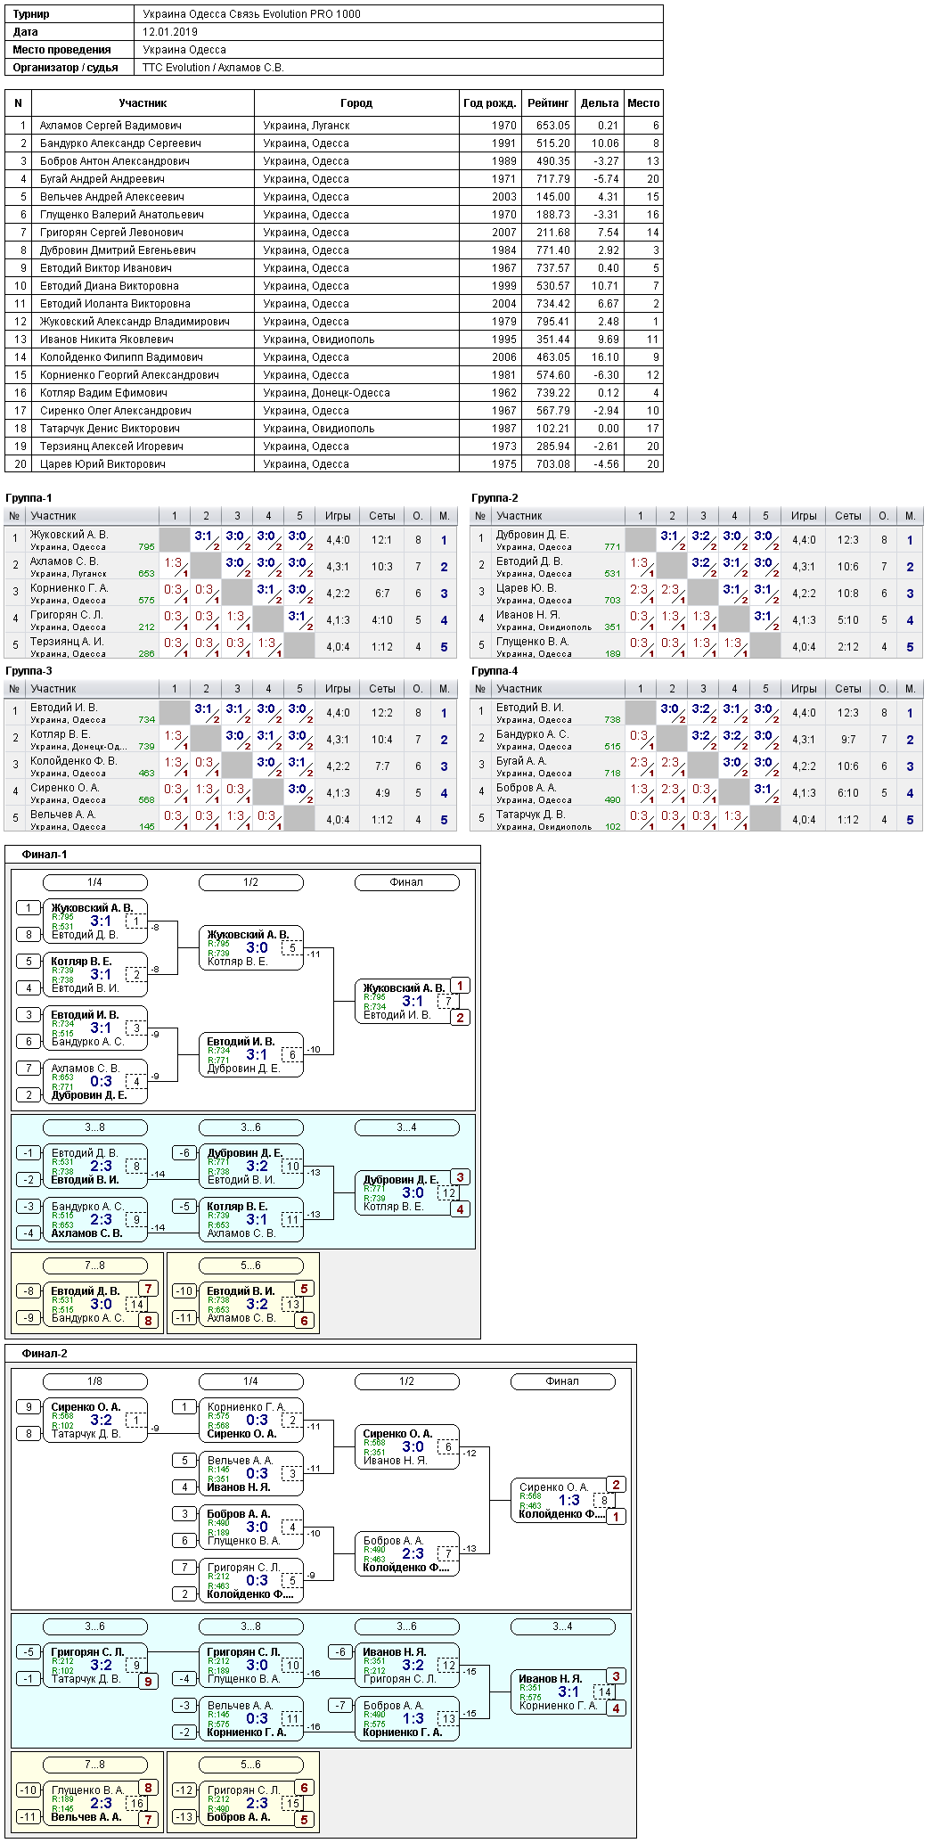Select participant Евтодий Иоланта Викторовна row
The width and height of the screenshot is (932, 1843).
pos(333,304)
